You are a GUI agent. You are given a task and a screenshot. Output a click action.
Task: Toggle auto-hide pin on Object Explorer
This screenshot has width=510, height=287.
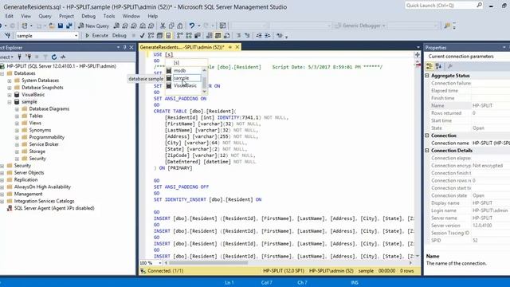coord(124,48)
